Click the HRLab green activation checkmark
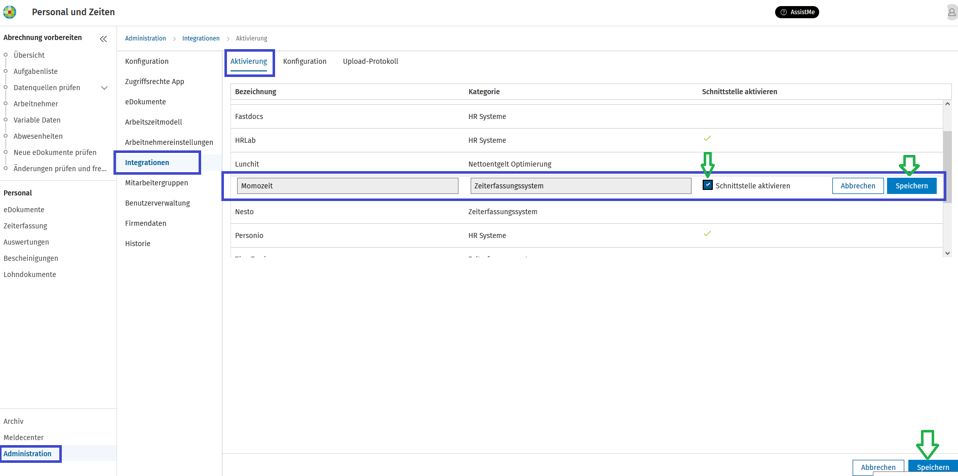958x476 pixels. [x=707, y=138]
